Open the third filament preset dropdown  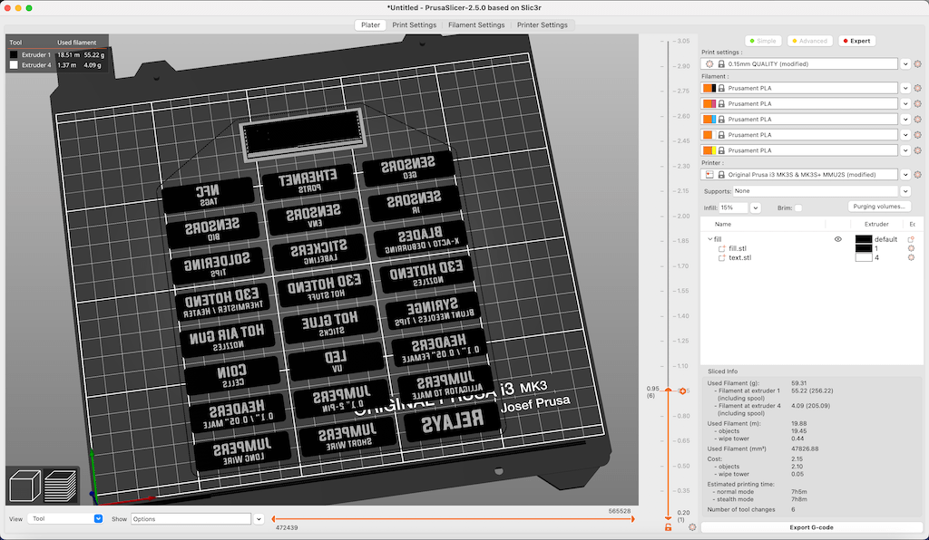(905, 119)
